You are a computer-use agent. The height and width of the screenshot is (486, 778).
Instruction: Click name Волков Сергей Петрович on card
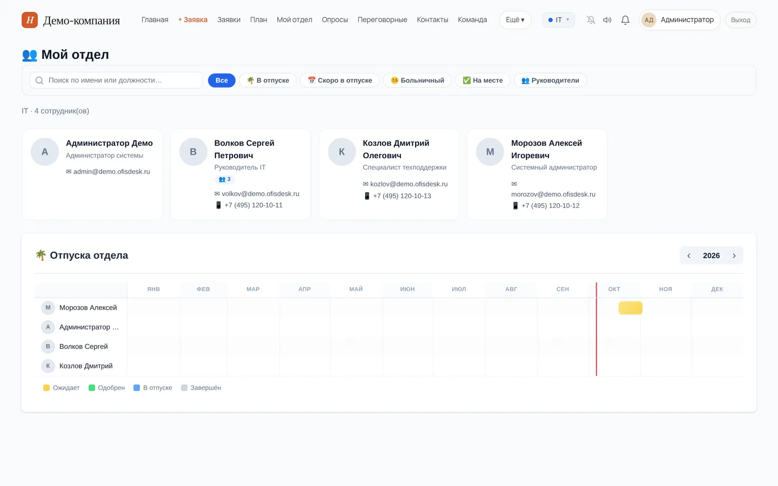coord(244,149)
